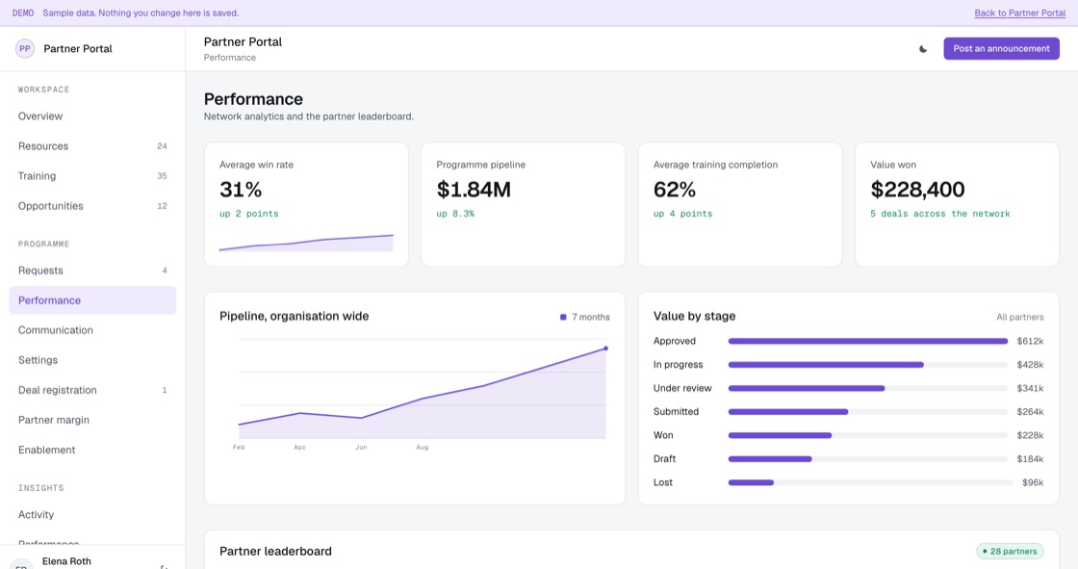The image size is (1078, 569).
Task: Open Enablement in the sidebar
Action: pyautogui.click(x=92, y=450)
